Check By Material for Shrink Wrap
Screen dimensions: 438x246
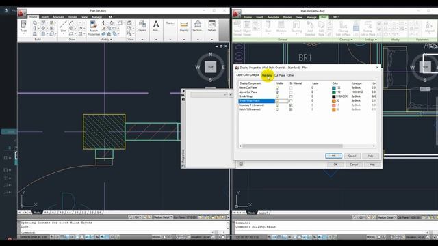click(291, 96)
